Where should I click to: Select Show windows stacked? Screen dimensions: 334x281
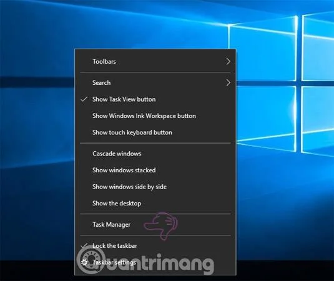(155, 170)
